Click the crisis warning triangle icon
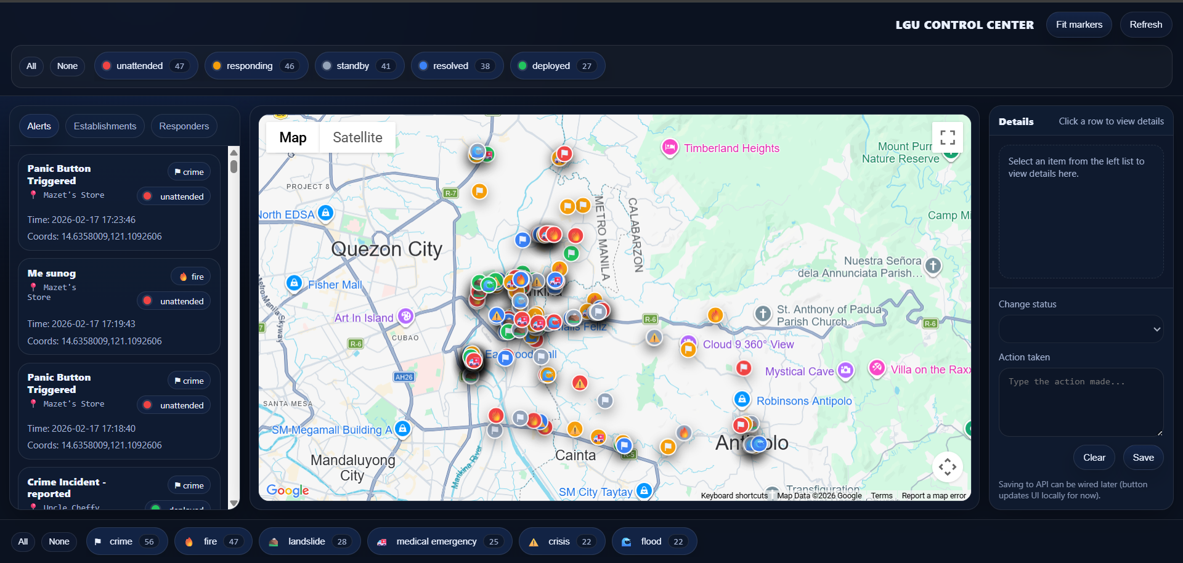The width and height of the screenshot is (1183, 563). [x=534, y=541]
